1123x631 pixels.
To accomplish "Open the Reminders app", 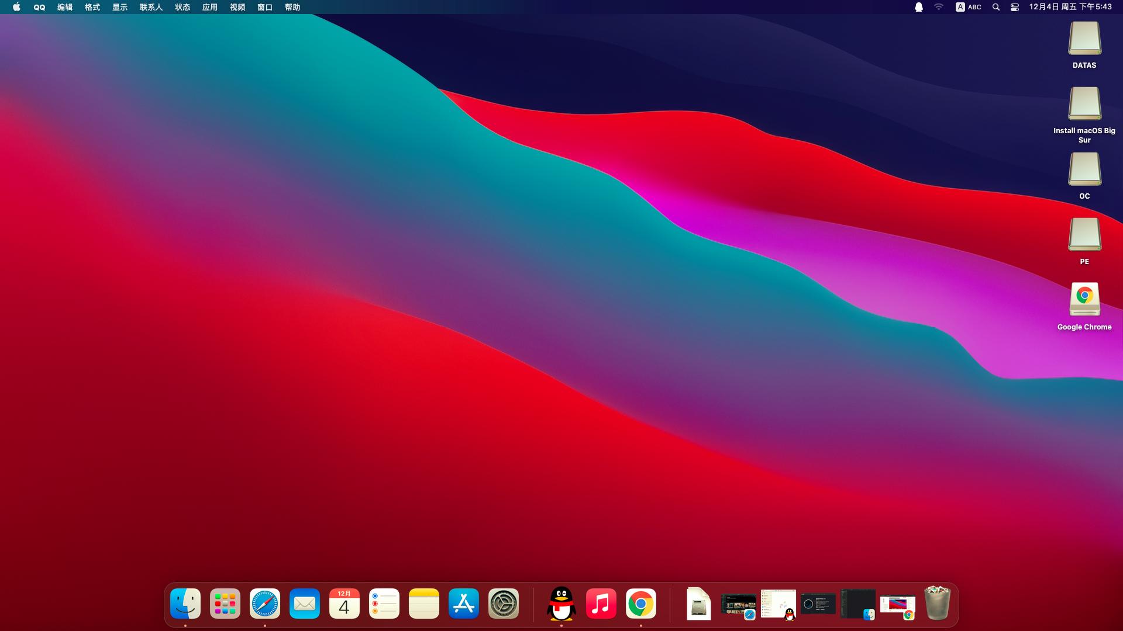I will [x=384, y=604].
